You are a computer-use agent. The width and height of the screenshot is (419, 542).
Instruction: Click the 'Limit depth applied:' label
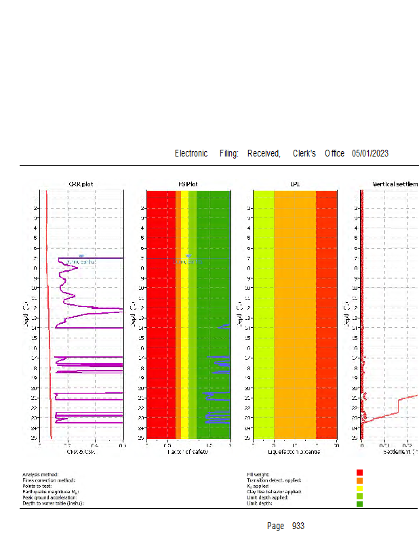[x=268, y=497]
